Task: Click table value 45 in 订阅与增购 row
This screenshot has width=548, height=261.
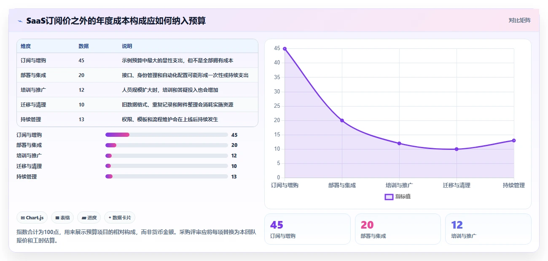Action: [81, 61]
